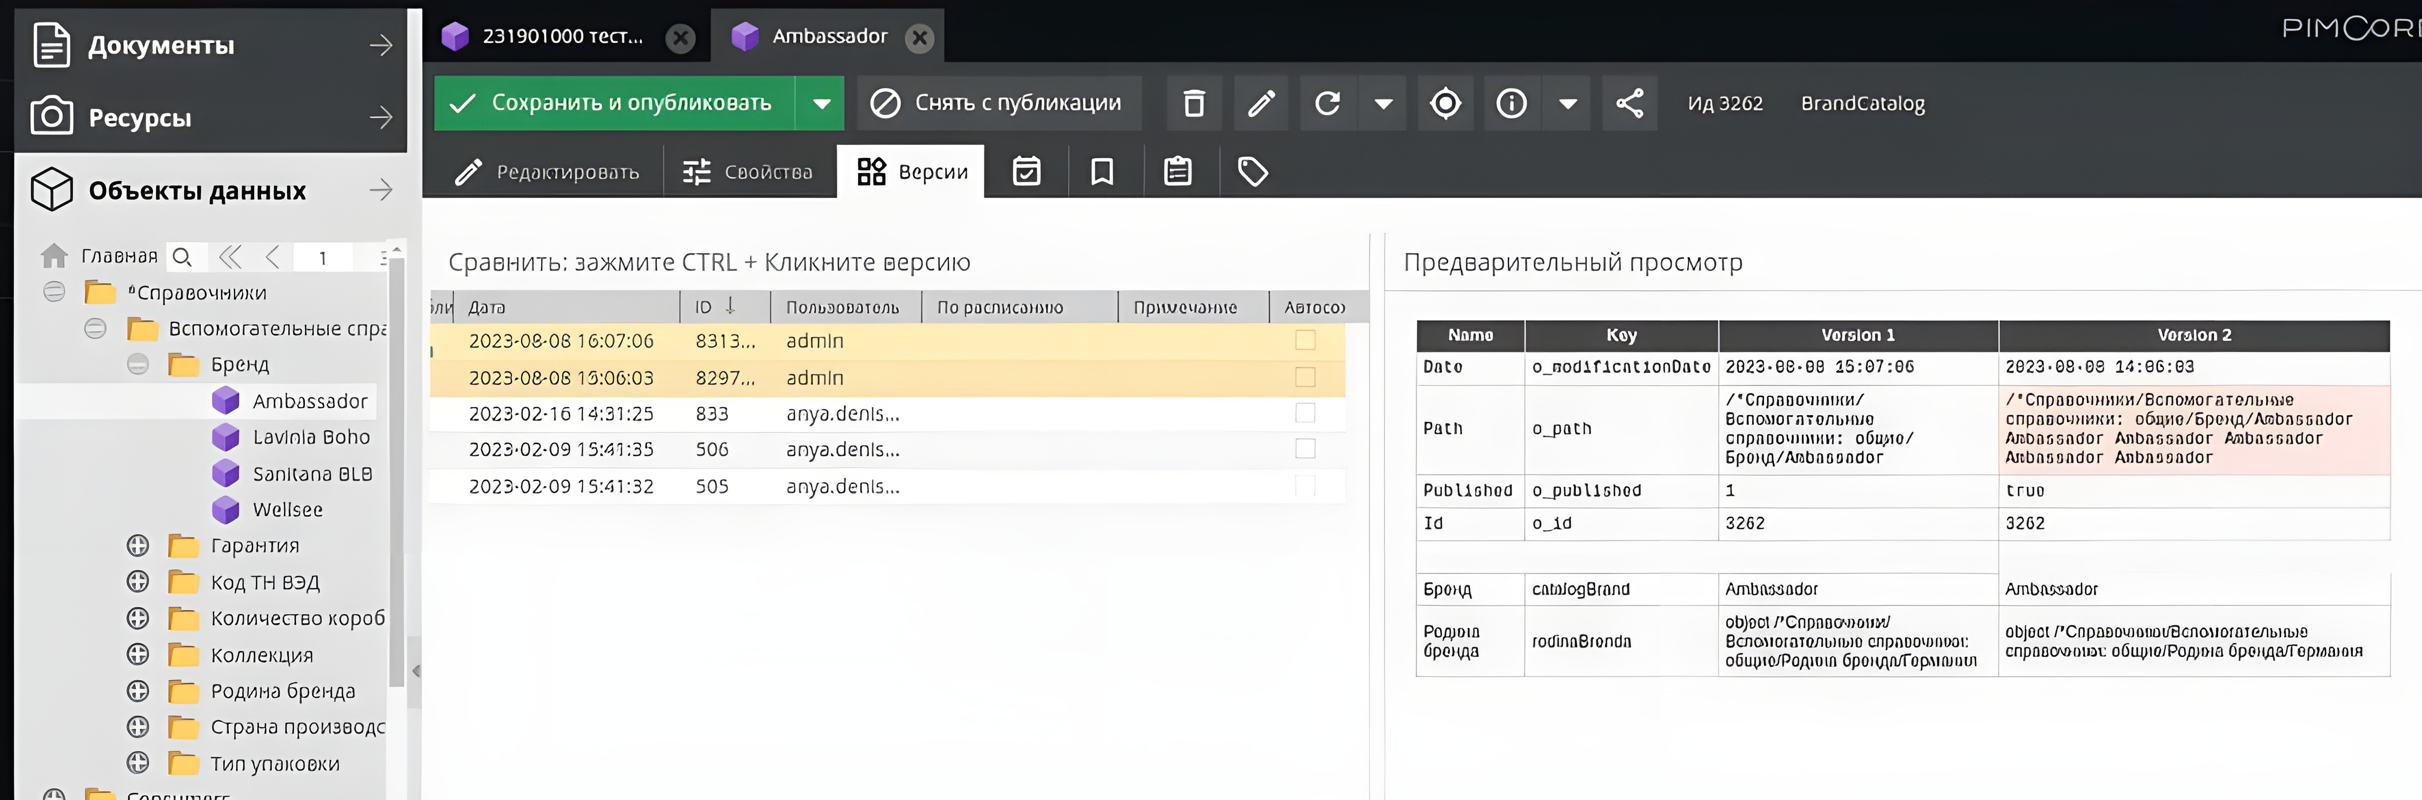The width and height of the screenshot is (2422, 800).
Task: Open the bookmark tab icon
Action: pos(1102,172)
